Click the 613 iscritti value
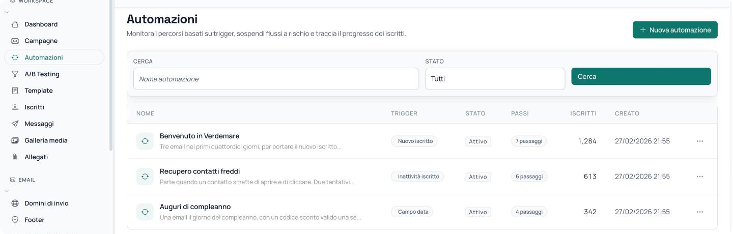The image size is (733, 234). pyautogui.click(x=590, y=177)
